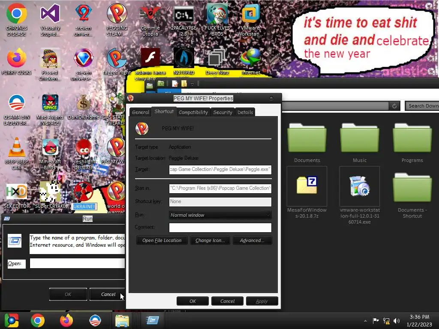Expand the Explorer quick access toolbar dropdown
Image resolution: width=439 pixels, height=329 pixels.
[x=192, y=84]
